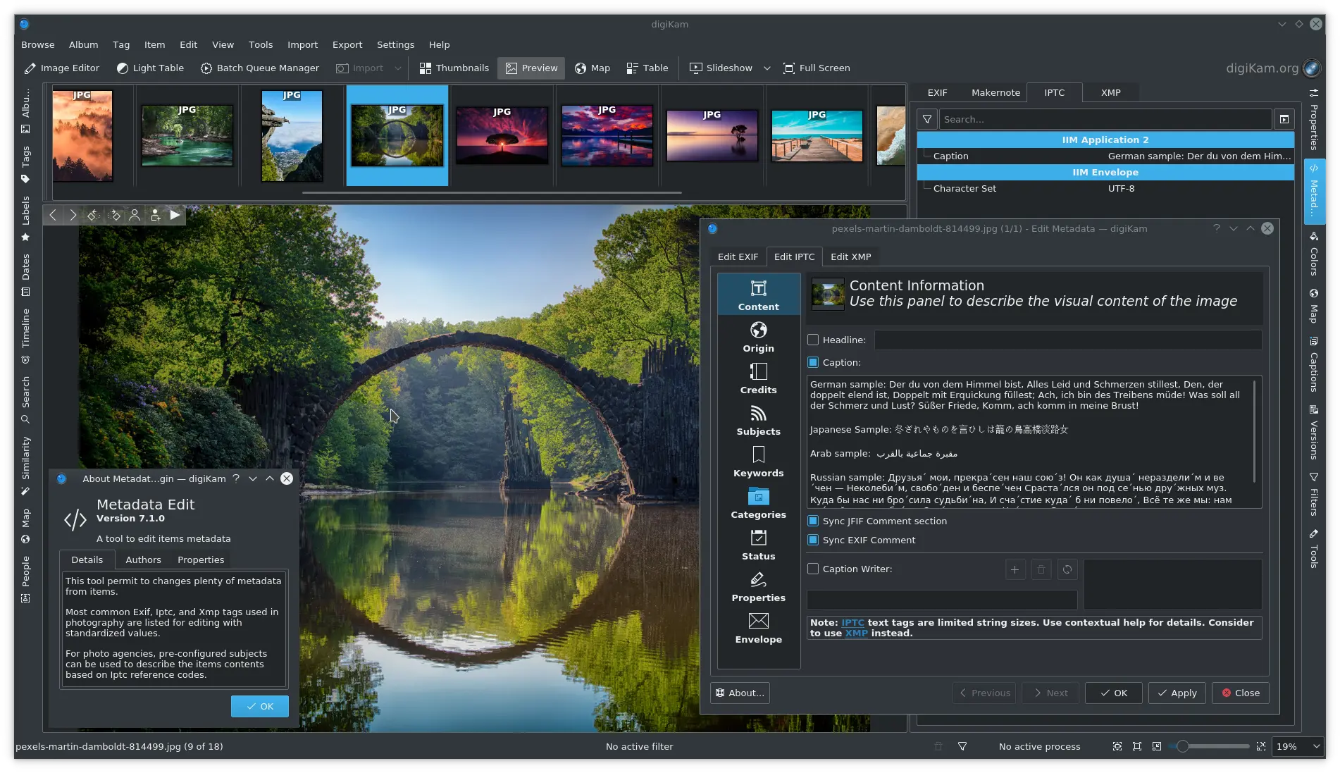The height and width of the screenshot is (773, 1340).
Task: Enable the Headline checkbox
Action: click(x=813, y=340)
